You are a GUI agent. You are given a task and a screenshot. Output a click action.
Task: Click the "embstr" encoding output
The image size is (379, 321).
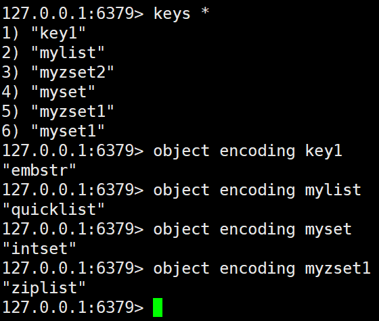(39, 170)
